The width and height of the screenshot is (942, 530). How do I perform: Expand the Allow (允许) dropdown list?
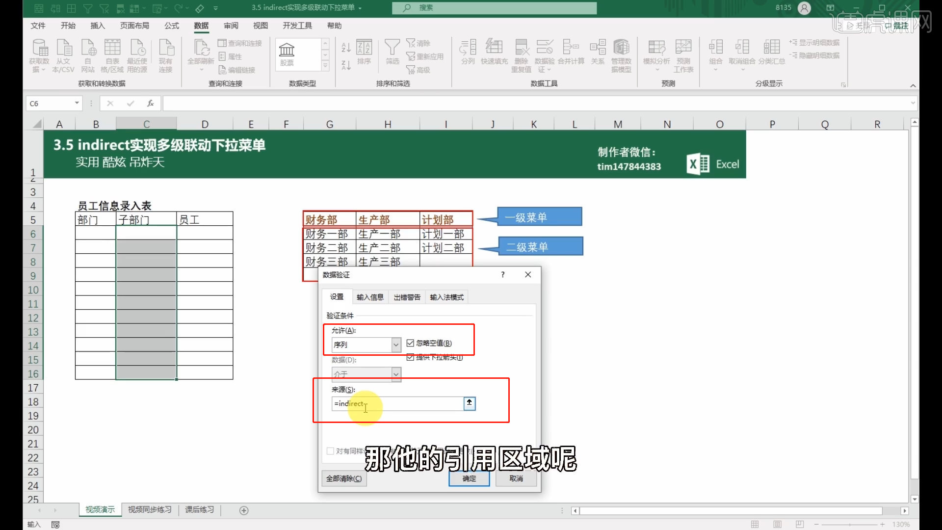point(396,344)
